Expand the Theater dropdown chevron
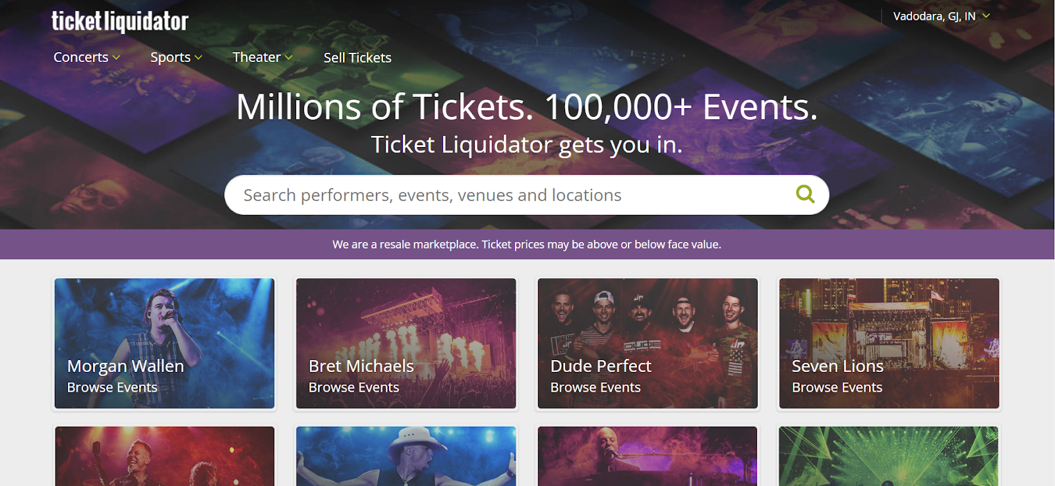Viewport: 1055px width, 486px height. click(x=289, y=57)
